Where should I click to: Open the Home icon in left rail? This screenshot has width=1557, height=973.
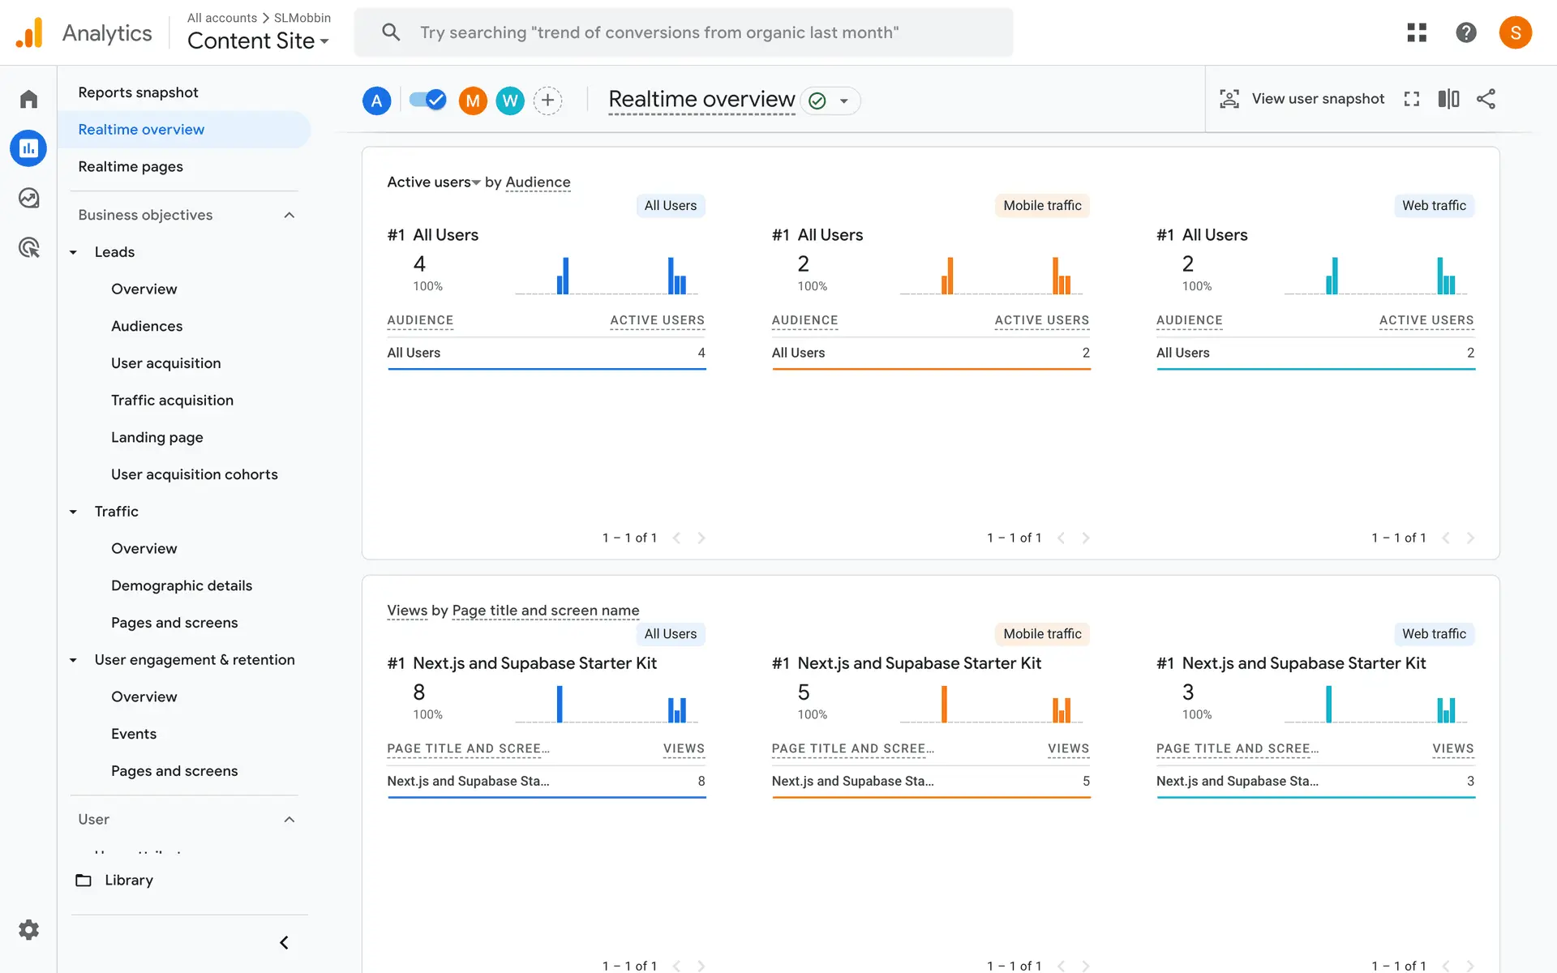(x=29, y=99)
